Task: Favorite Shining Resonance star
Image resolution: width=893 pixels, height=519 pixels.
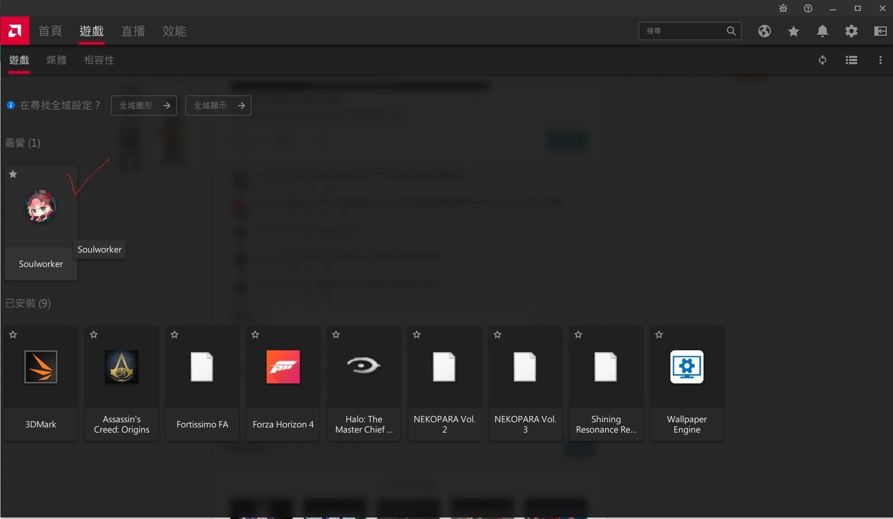Action: (x=578, y=335)
